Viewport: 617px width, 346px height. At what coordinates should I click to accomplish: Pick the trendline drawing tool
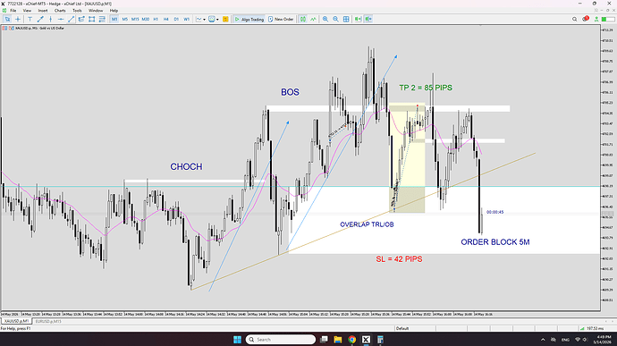[71, 19]
